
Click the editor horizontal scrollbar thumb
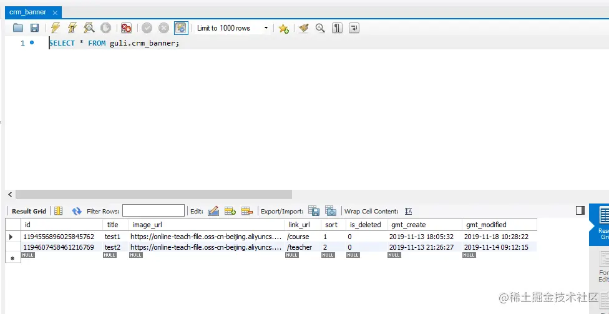click(153, 194)
